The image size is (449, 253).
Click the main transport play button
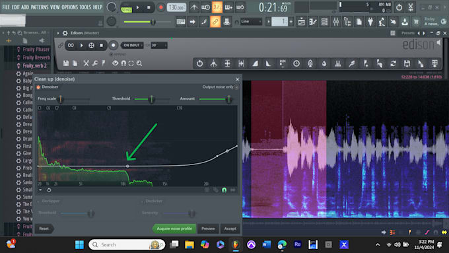[138, 7]
